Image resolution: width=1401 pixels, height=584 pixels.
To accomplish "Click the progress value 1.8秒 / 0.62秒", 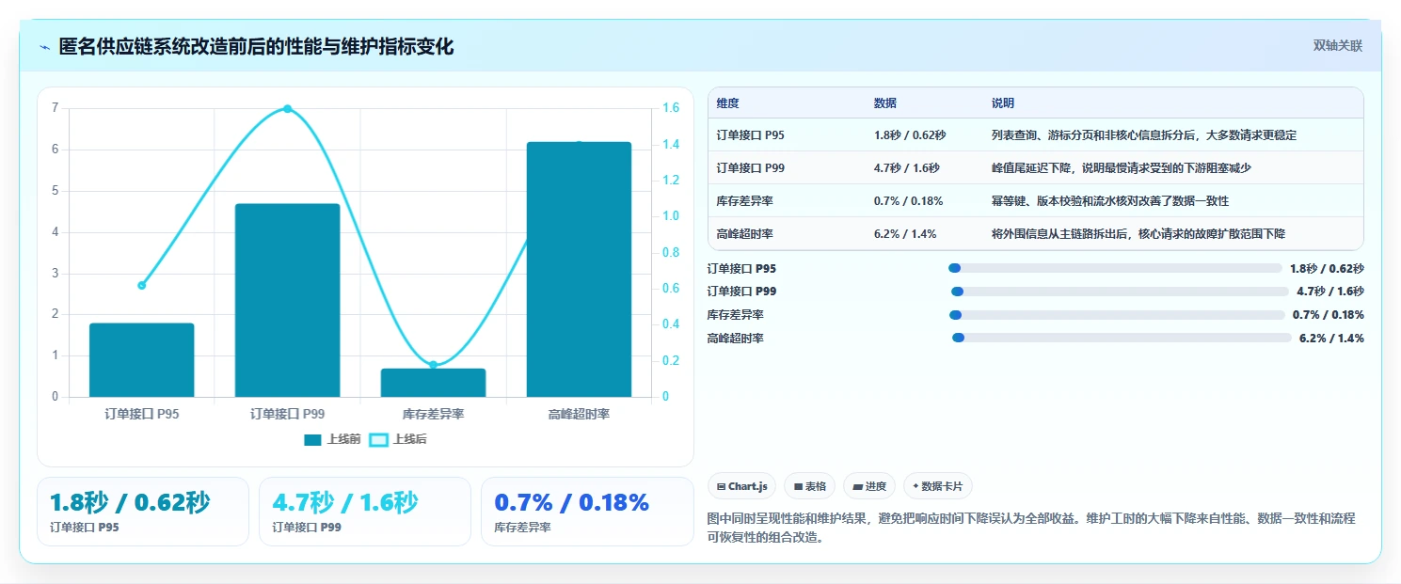I will (1327, 268).
